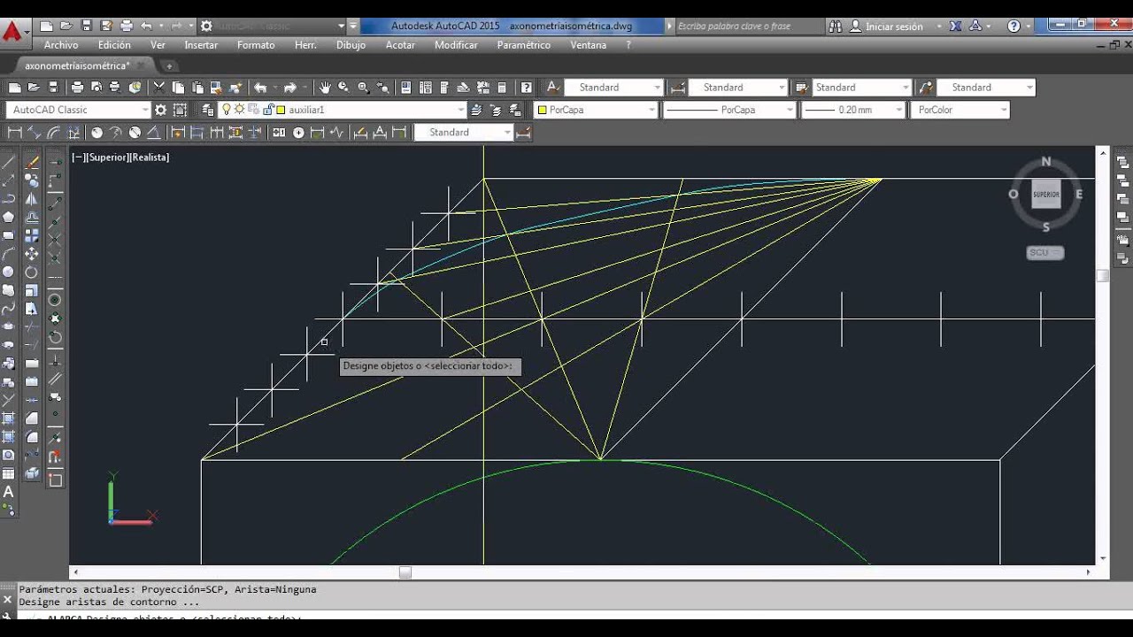Open the 0.20 mm lineweight dropdown
This screenshot has width=1133, height=637.
pos(899,110)
